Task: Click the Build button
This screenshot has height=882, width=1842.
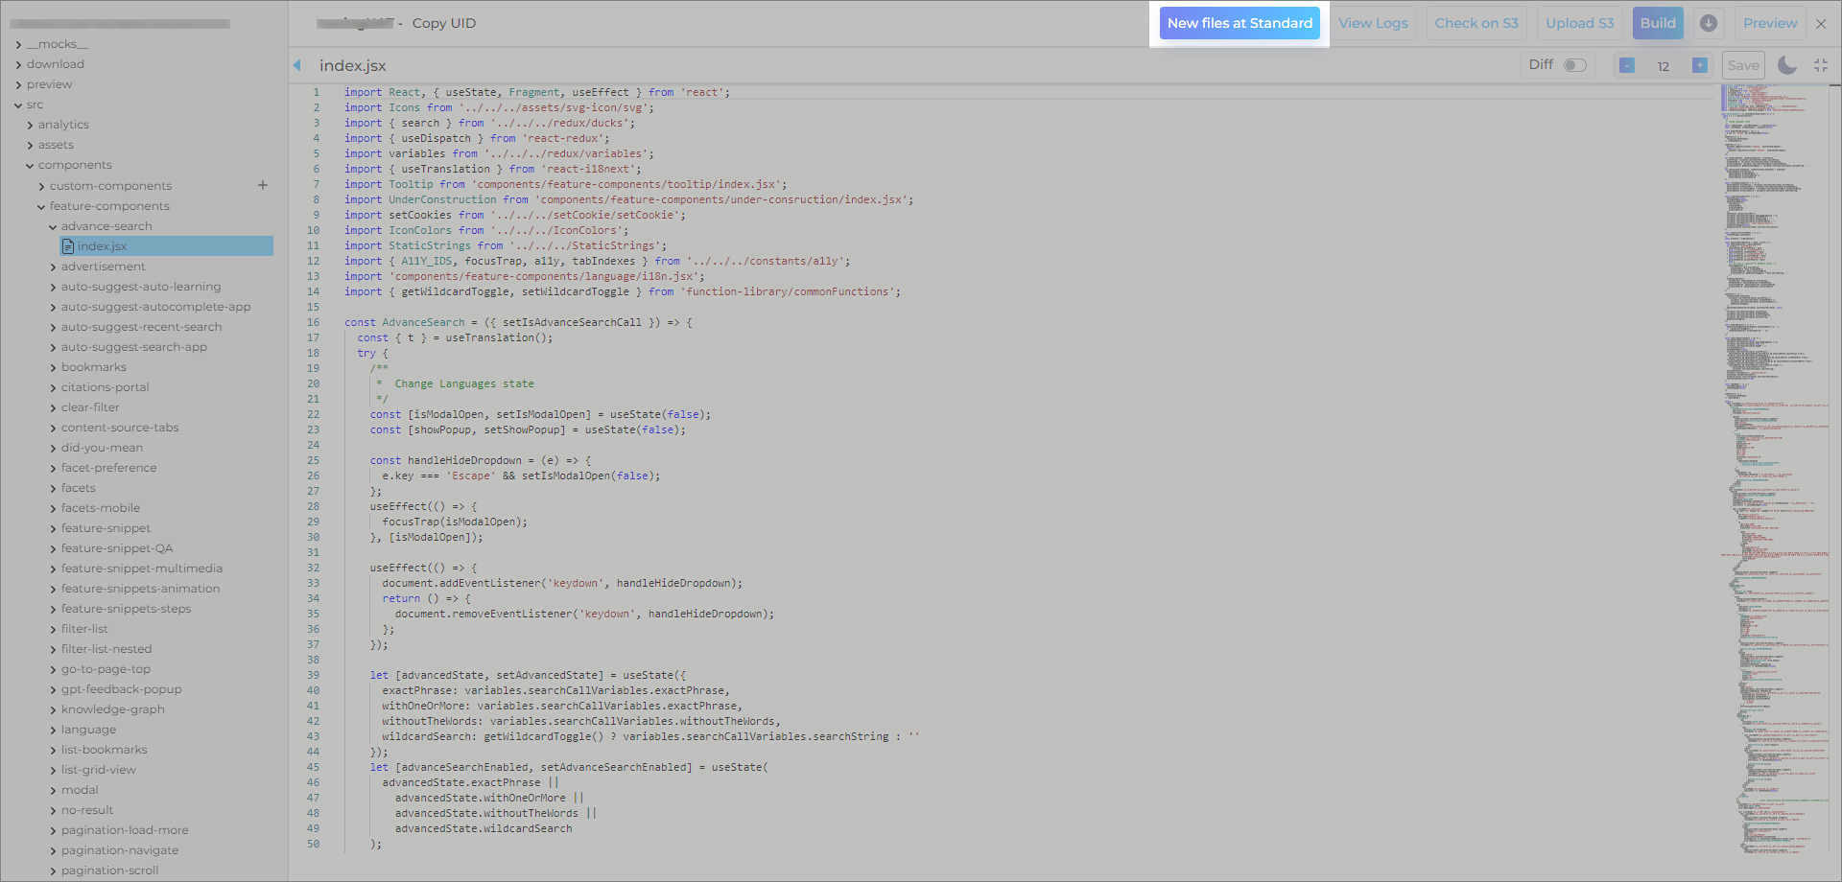Action: click(x=1657, y=23)
